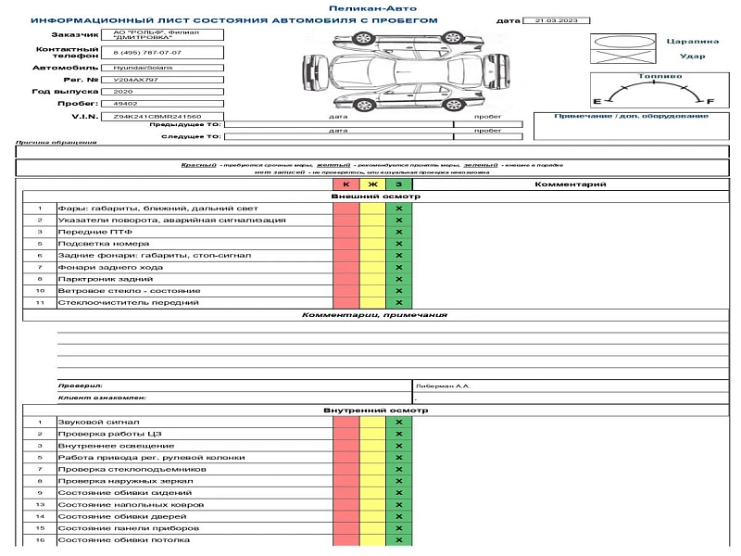The height and width of the screenshot is (556, 741).
Task: Click the 'Автомобиль' field with Hyundai Solaris
Action: pyautogui.click(x=165, y=69)
